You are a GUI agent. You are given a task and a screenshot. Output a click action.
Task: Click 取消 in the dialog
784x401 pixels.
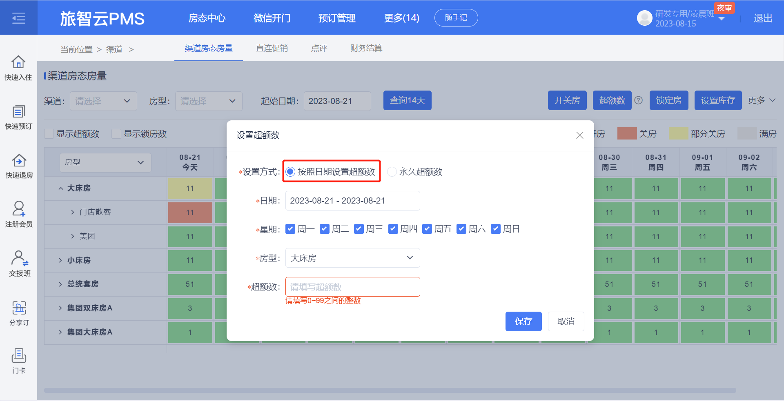pos(566,321)
